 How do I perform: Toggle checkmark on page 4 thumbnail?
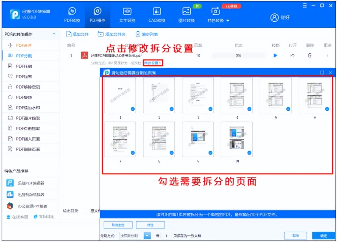tap(249, 109)
